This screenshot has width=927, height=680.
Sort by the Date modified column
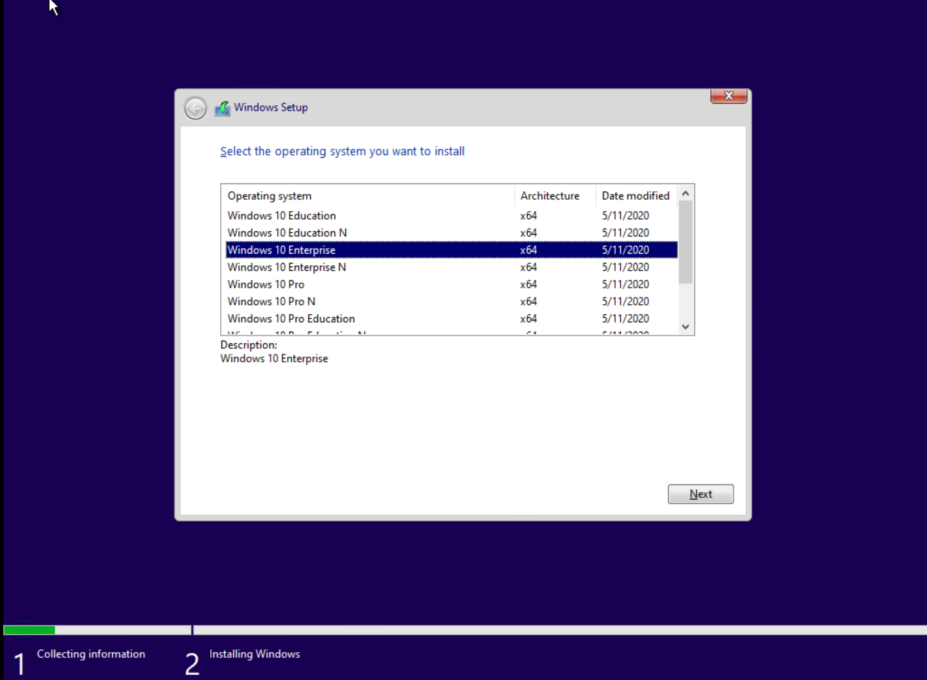pos(635,196)
